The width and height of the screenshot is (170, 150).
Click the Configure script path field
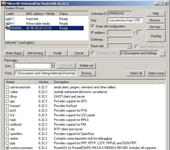[139, 53]
